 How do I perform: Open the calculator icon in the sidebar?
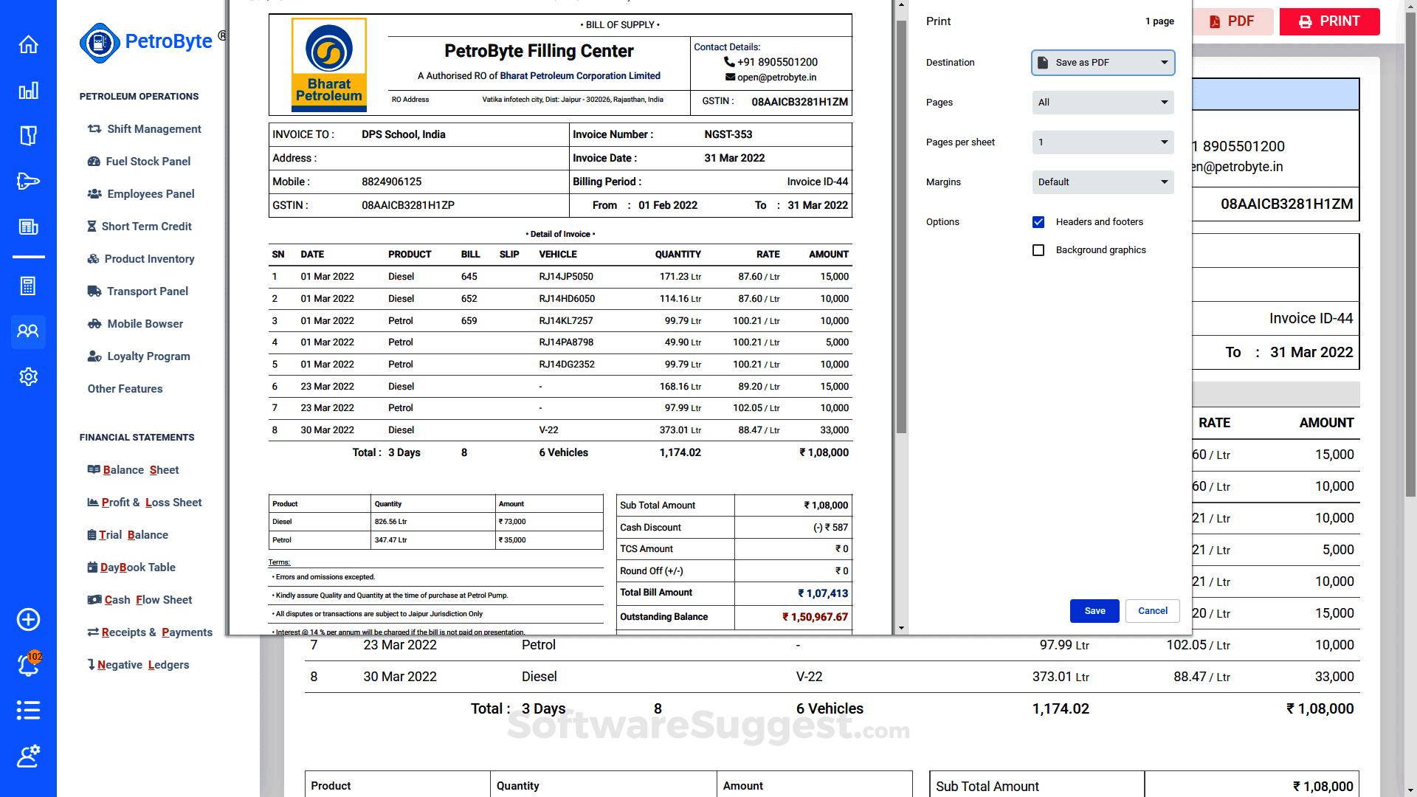pos(28,286)
